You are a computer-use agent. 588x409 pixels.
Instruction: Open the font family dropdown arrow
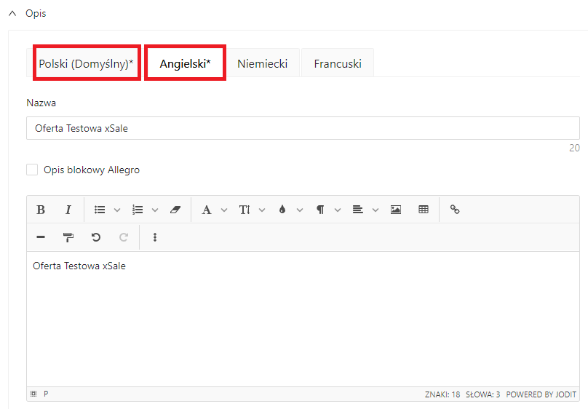[x=224, y=210]
